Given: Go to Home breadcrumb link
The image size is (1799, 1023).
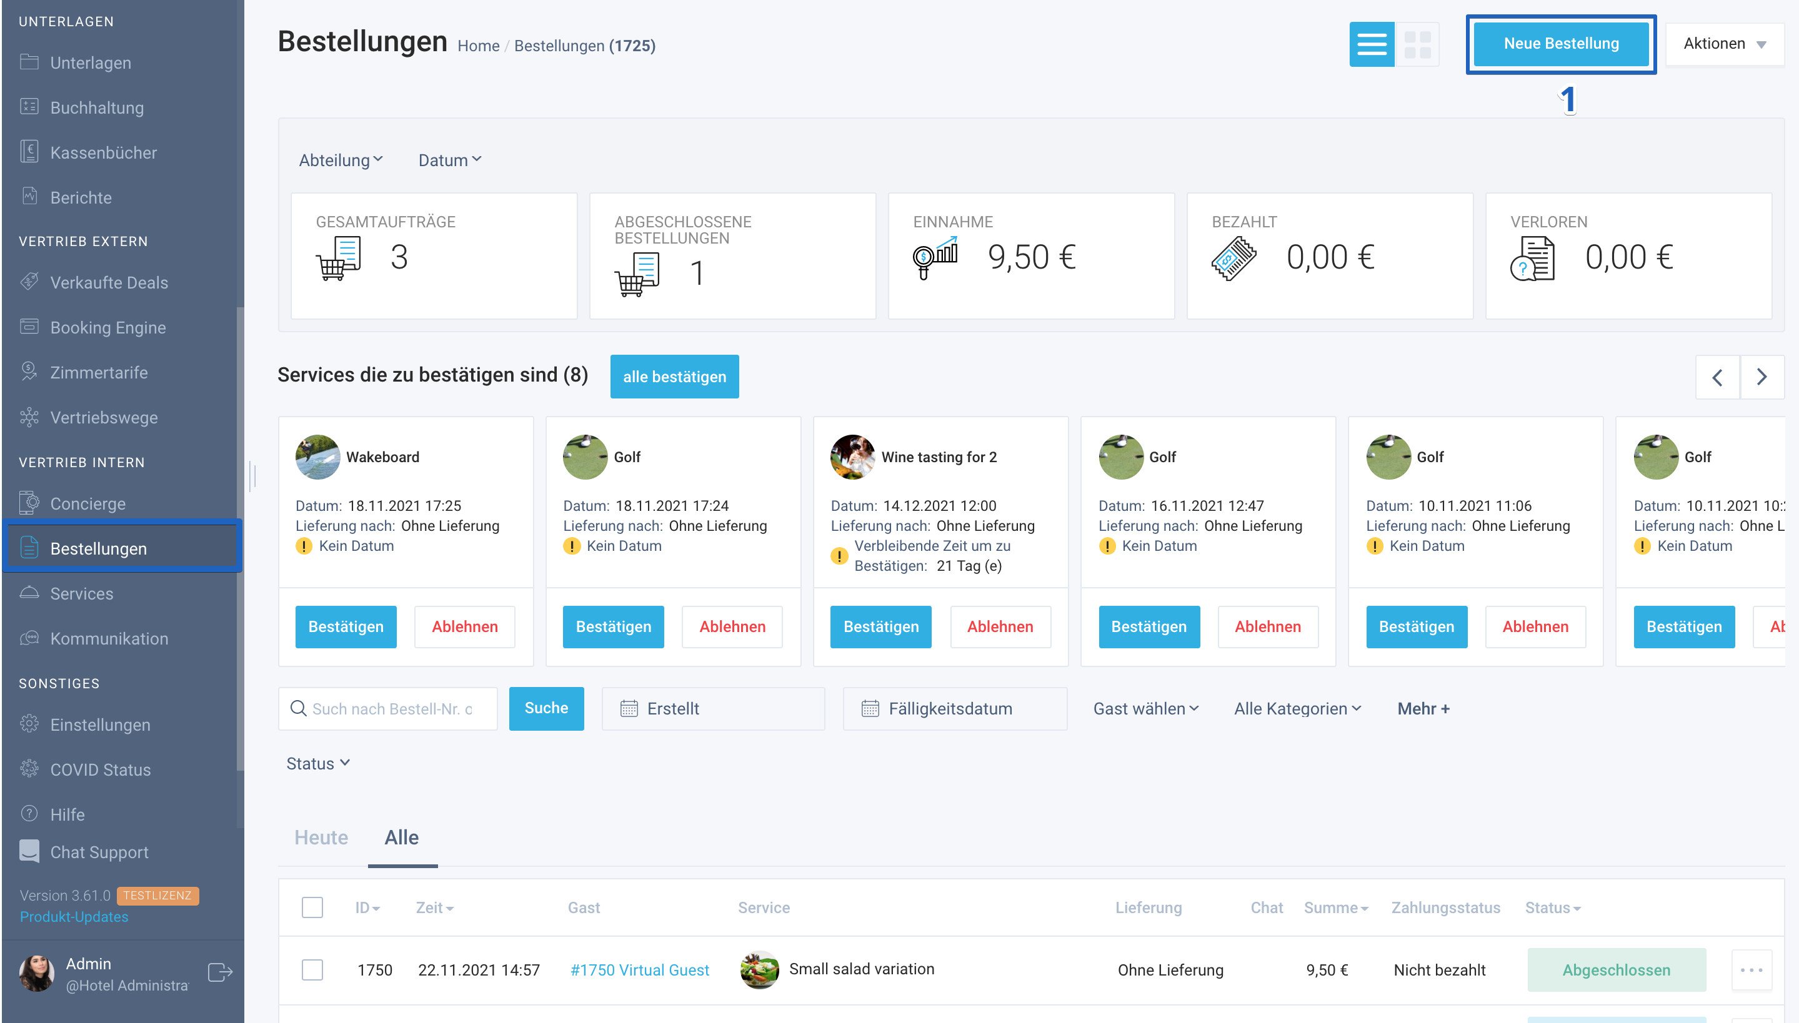Looking at the screenshot, I should [x=478, y=46].
